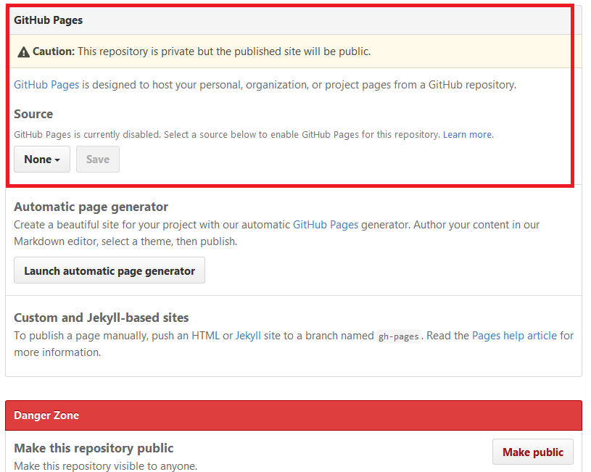Click the disabled Save button

point(98,159)
